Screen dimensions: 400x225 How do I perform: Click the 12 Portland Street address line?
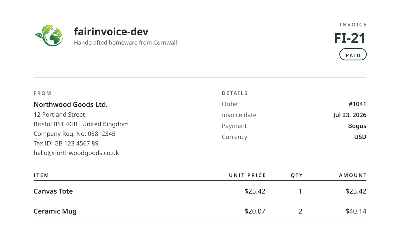[x=59, y=114]
